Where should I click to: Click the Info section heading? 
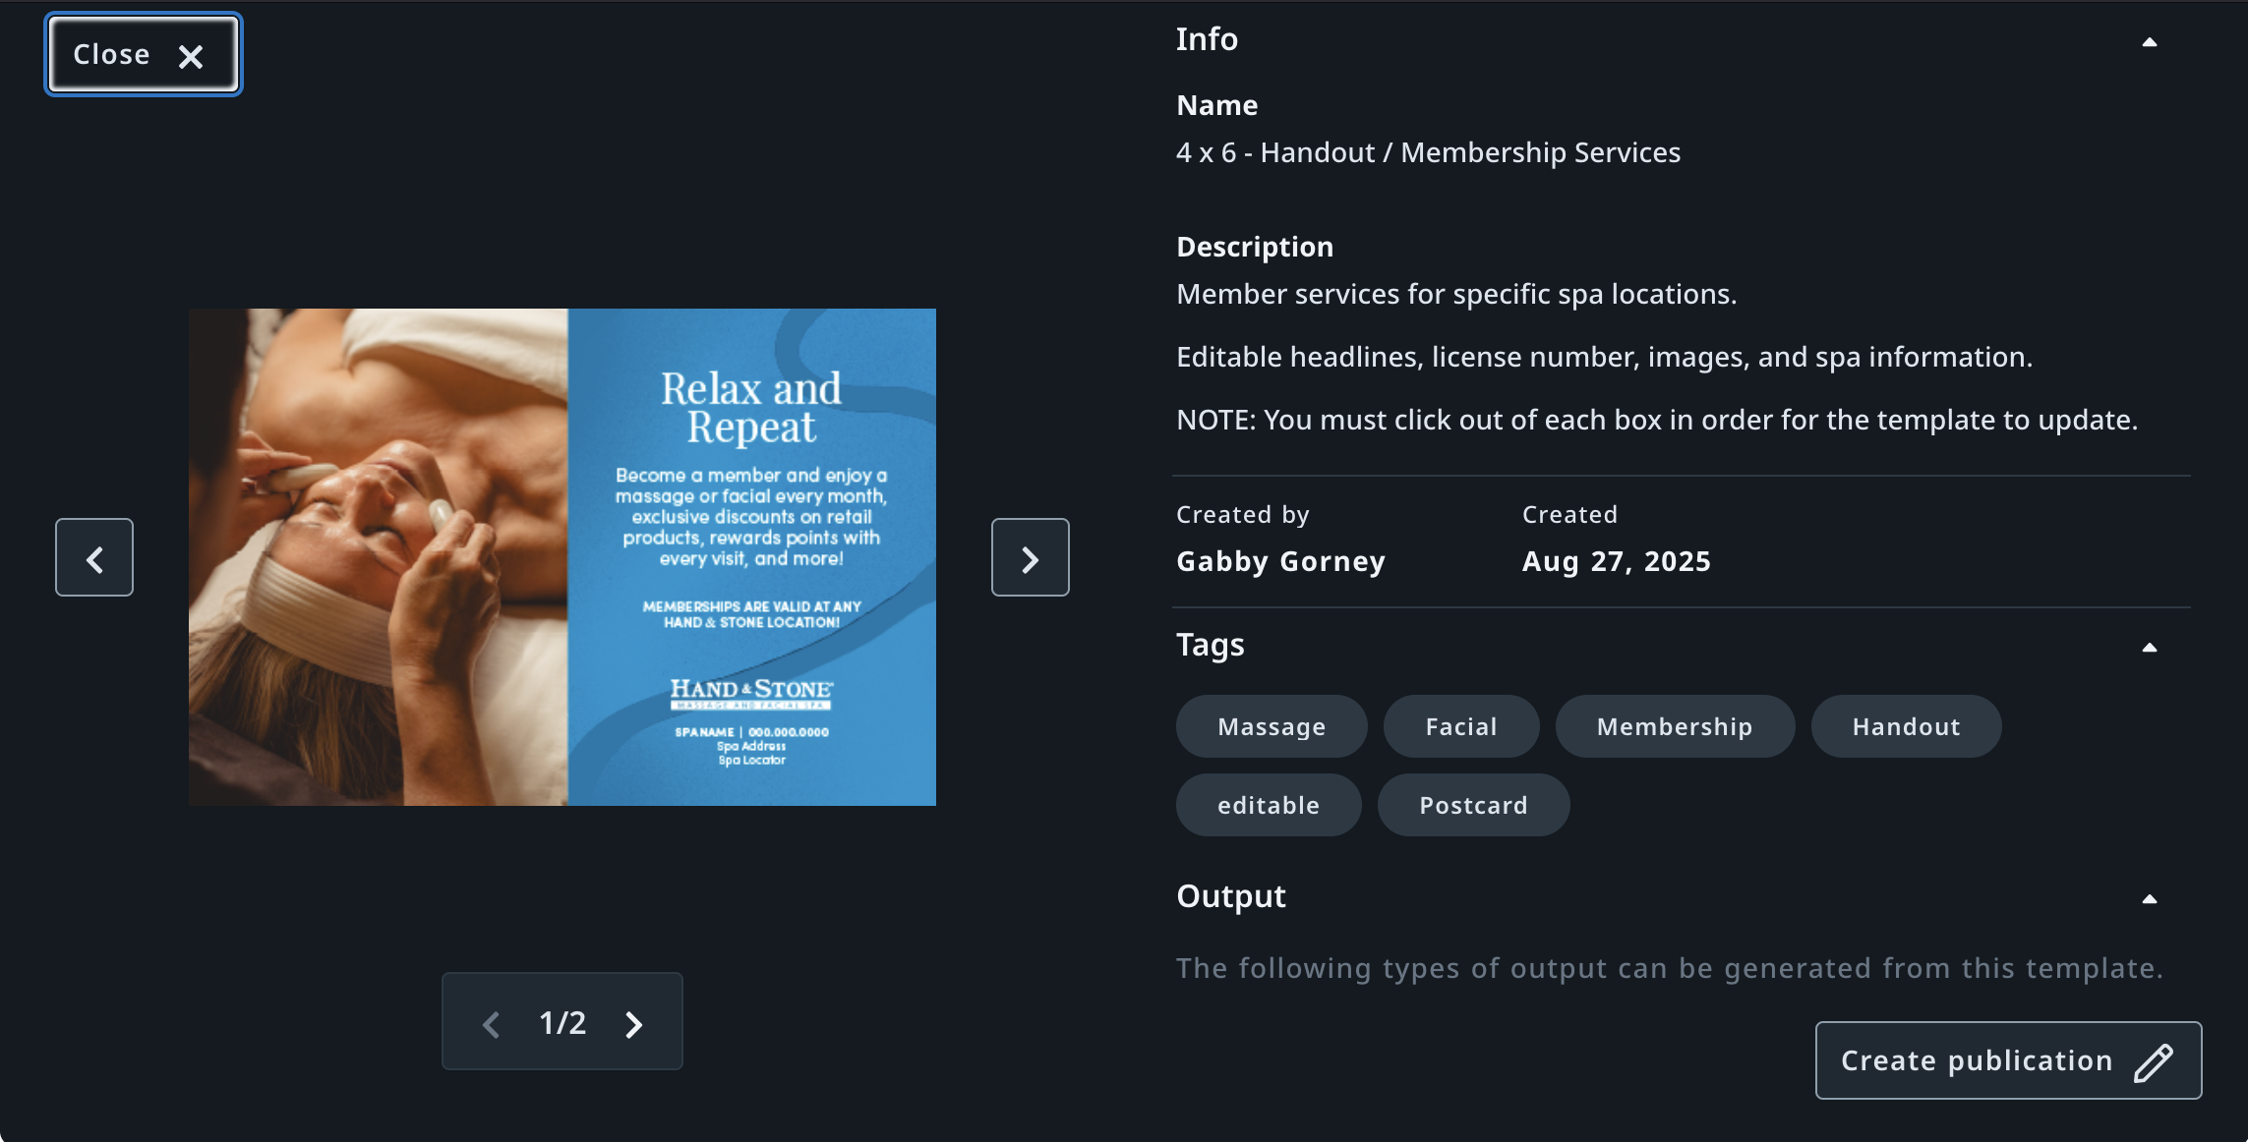pos(1207,39)
